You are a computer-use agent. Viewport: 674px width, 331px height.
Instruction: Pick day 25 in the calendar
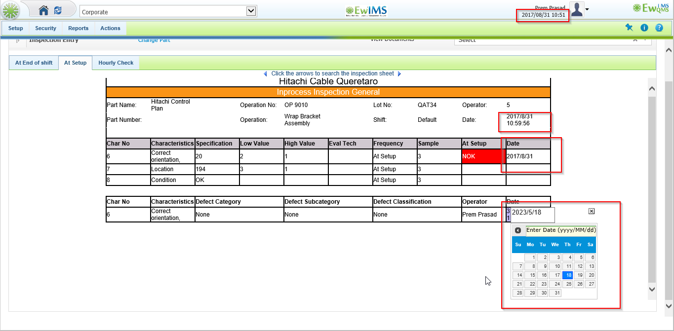(x=567, y=284)
